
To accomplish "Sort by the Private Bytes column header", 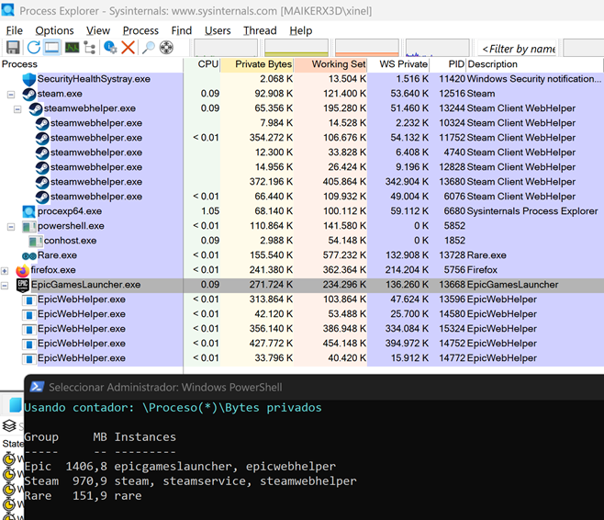I will [x=257, y=64].
